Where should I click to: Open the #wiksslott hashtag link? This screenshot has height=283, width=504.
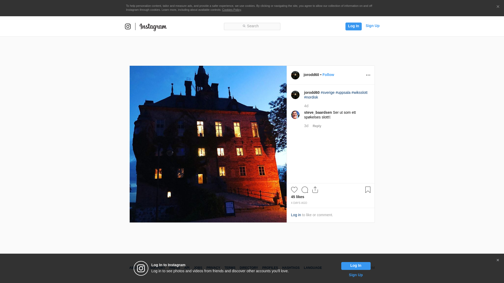[x=359, y=92]
